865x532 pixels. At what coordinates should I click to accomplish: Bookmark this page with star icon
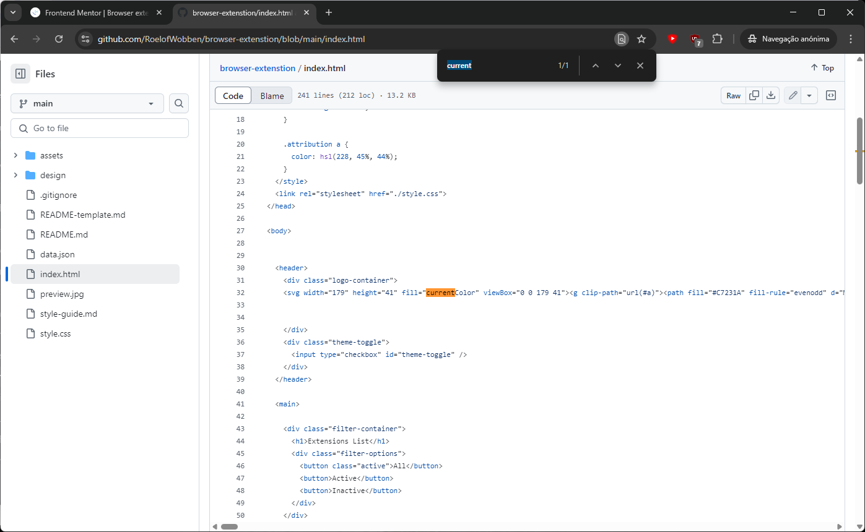point(641,39)
